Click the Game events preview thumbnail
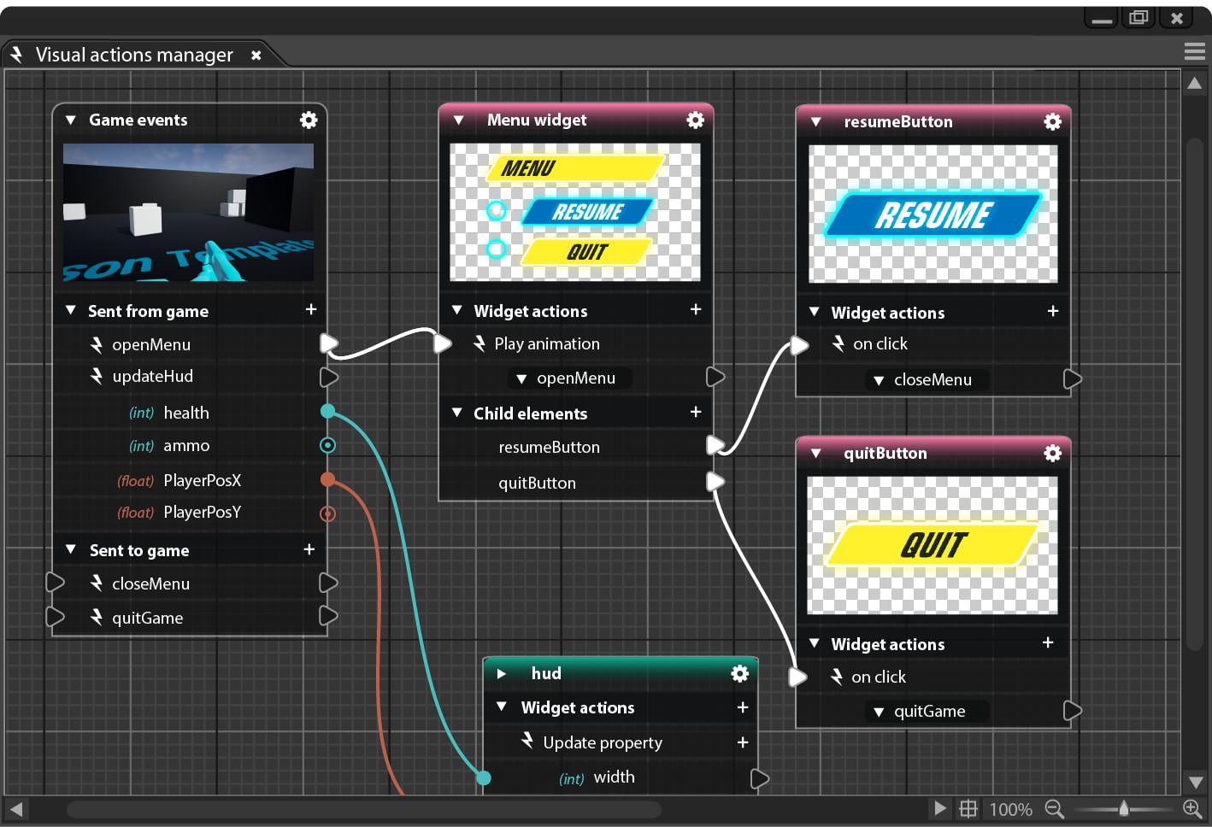 [188, 213]
